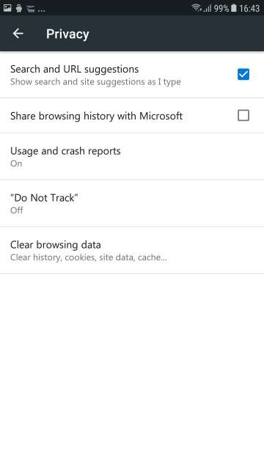Tap the Share browsing history with Microsoft label
The width and height of the screenshot is (264, 469).
click(x=96, y=116)
